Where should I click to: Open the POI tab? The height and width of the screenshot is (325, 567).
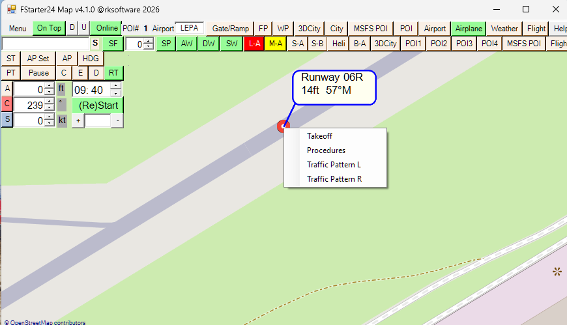406,29
